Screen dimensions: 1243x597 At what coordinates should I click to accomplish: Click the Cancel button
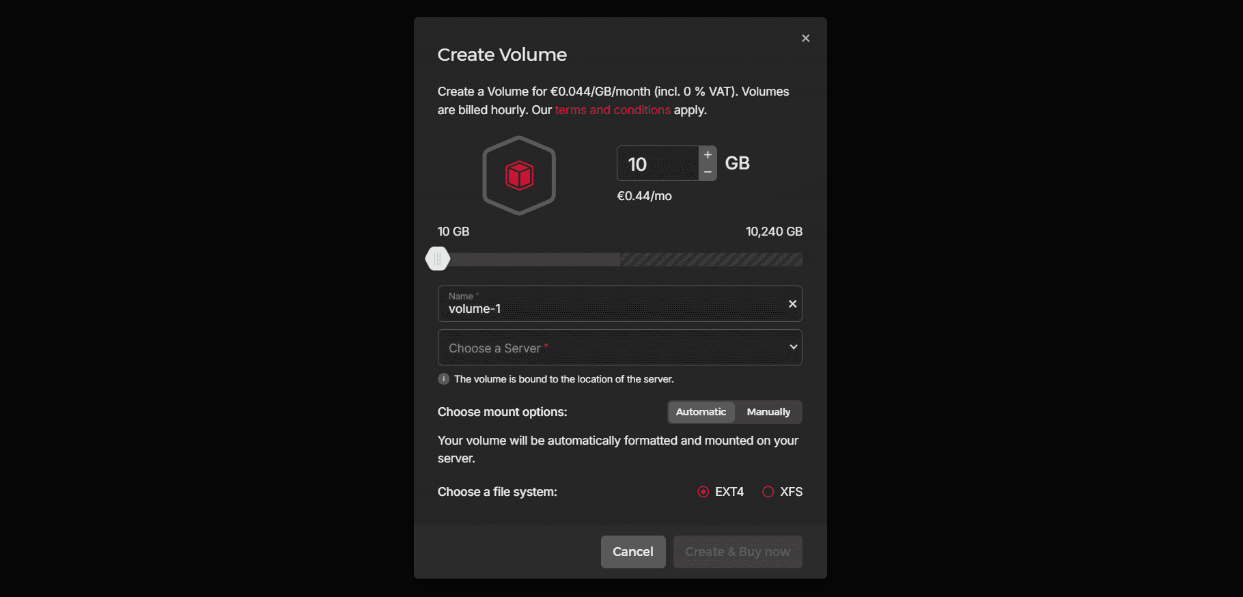click(633, 552)
